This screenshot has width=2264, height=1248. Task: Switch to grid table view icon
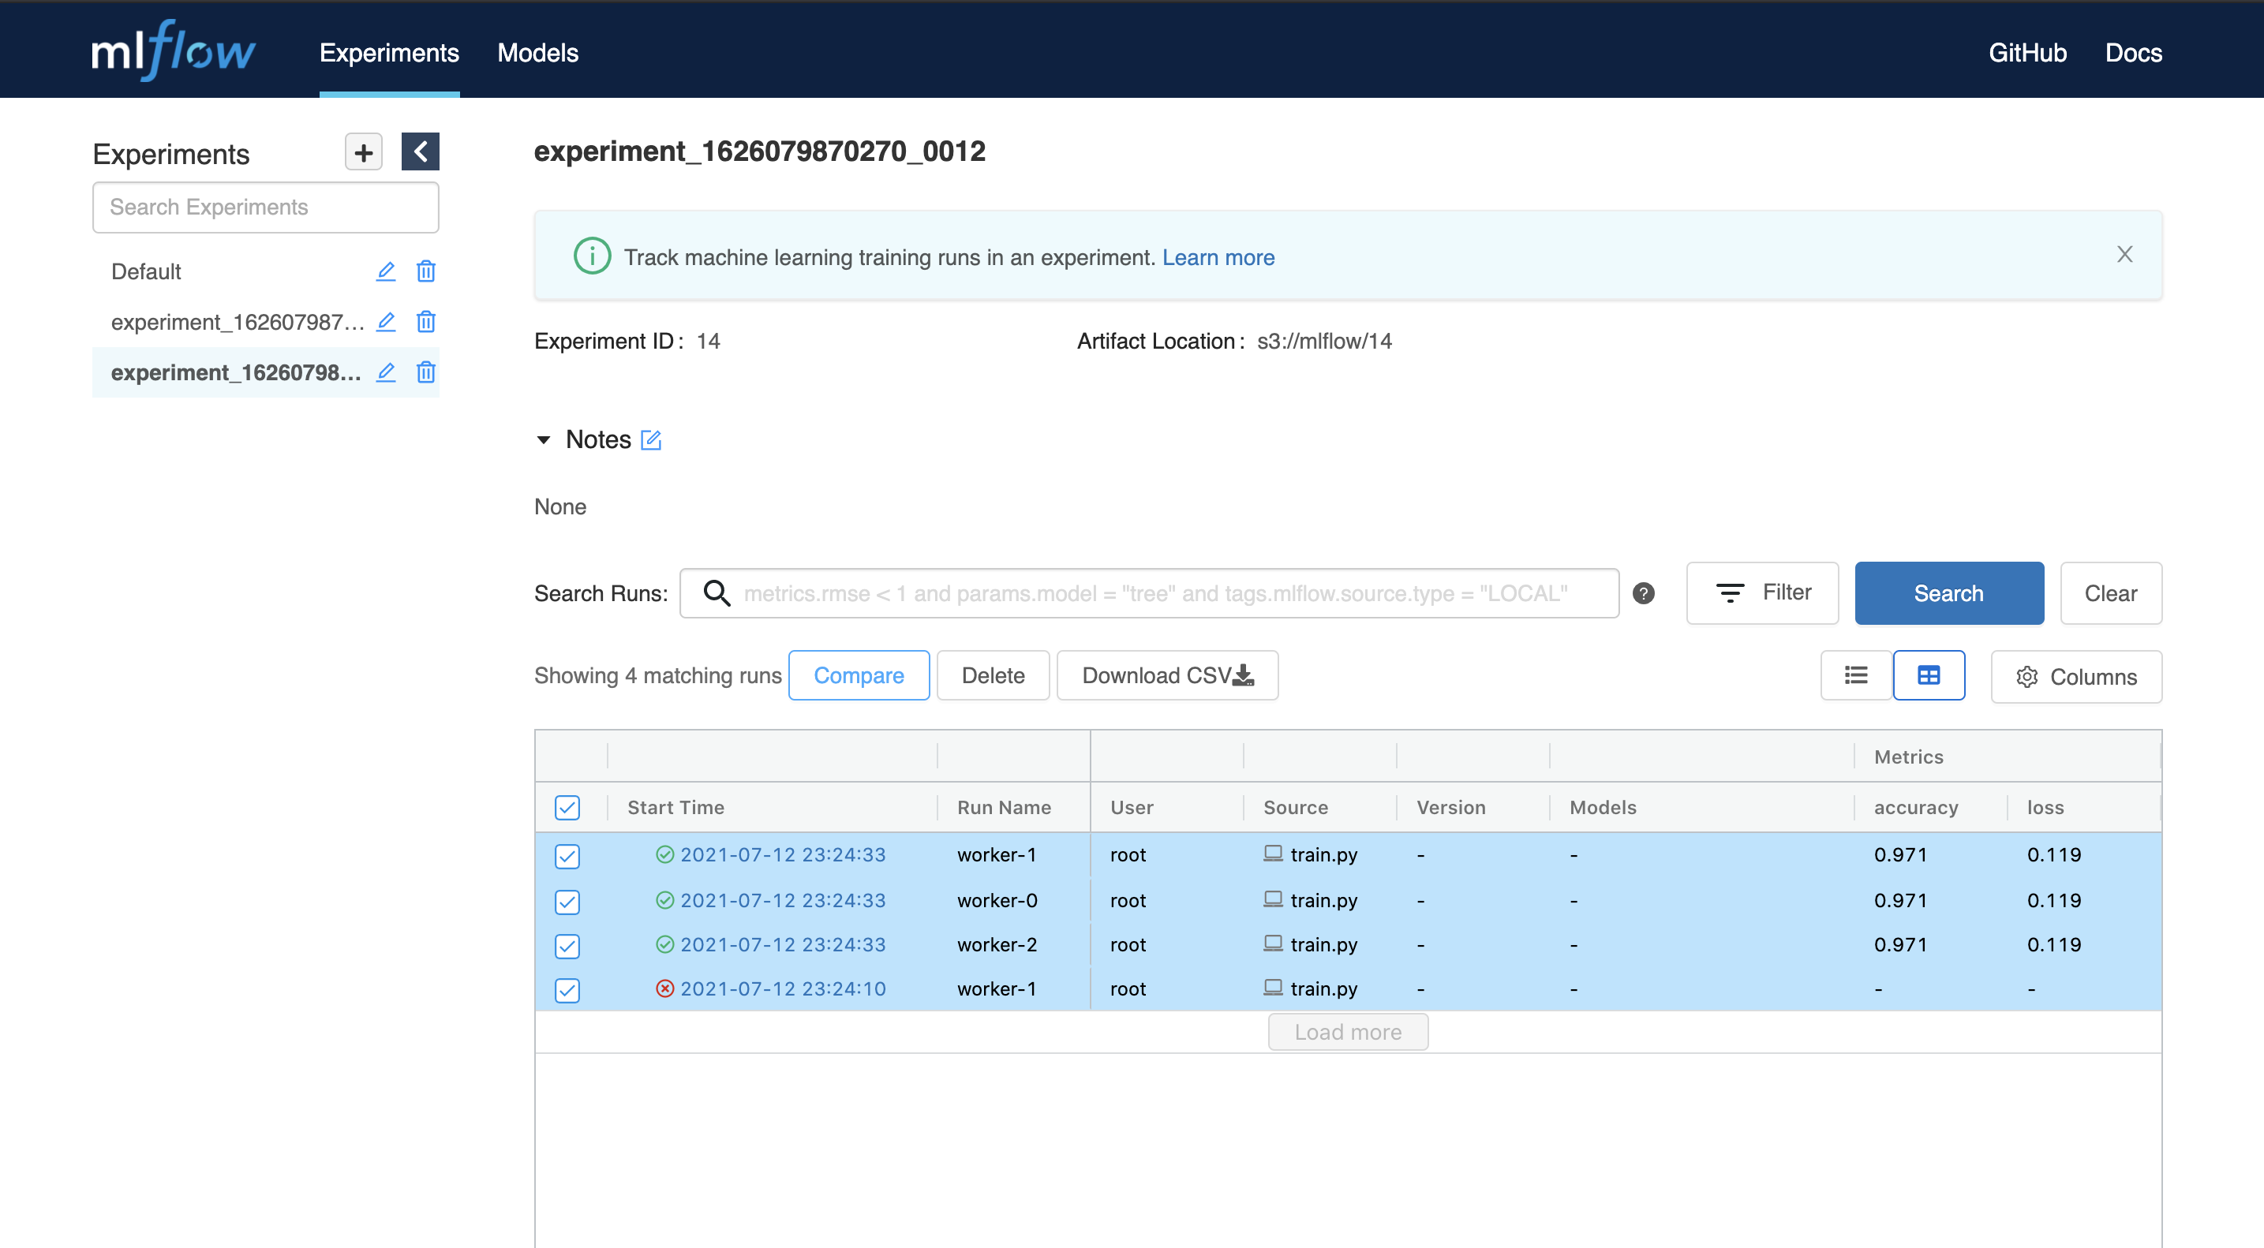1929,675
